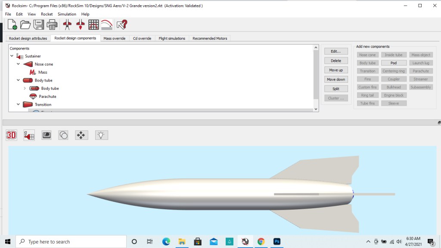Click the light bulb lighting icon

pos(101,135)
